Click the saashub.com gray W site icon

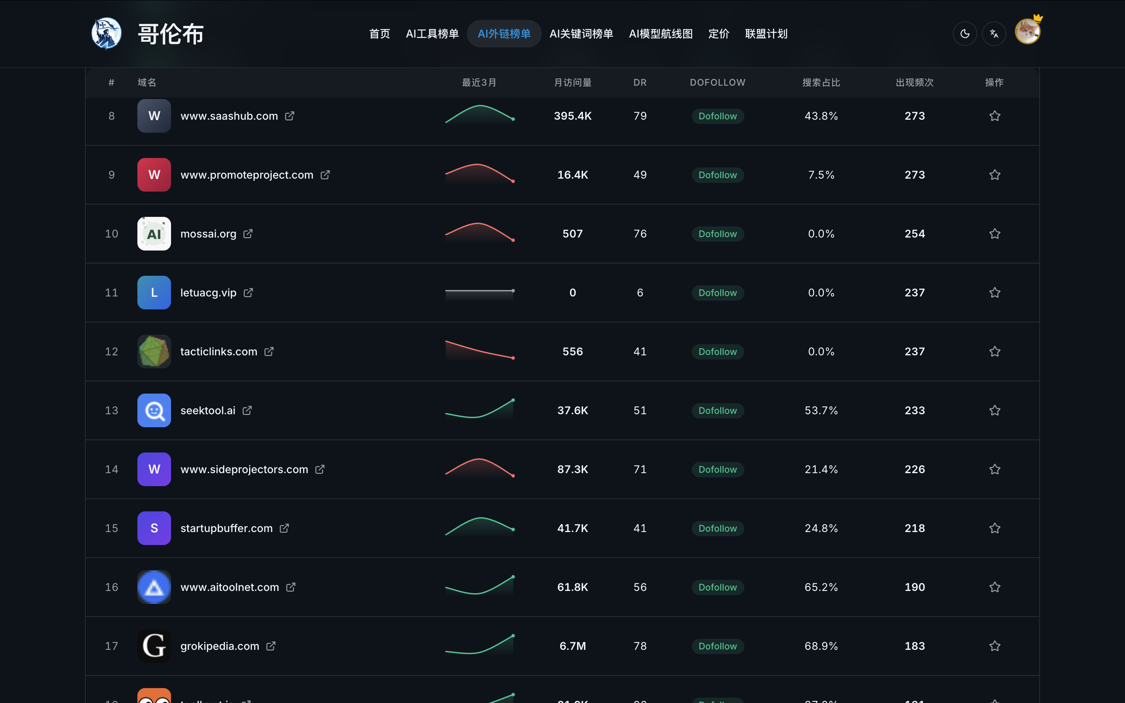[x=154, y=116]
